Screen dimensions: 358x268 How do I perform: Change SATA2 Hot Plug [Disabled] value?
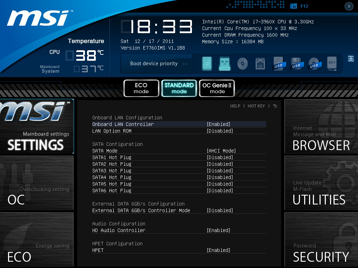point(220,164)
